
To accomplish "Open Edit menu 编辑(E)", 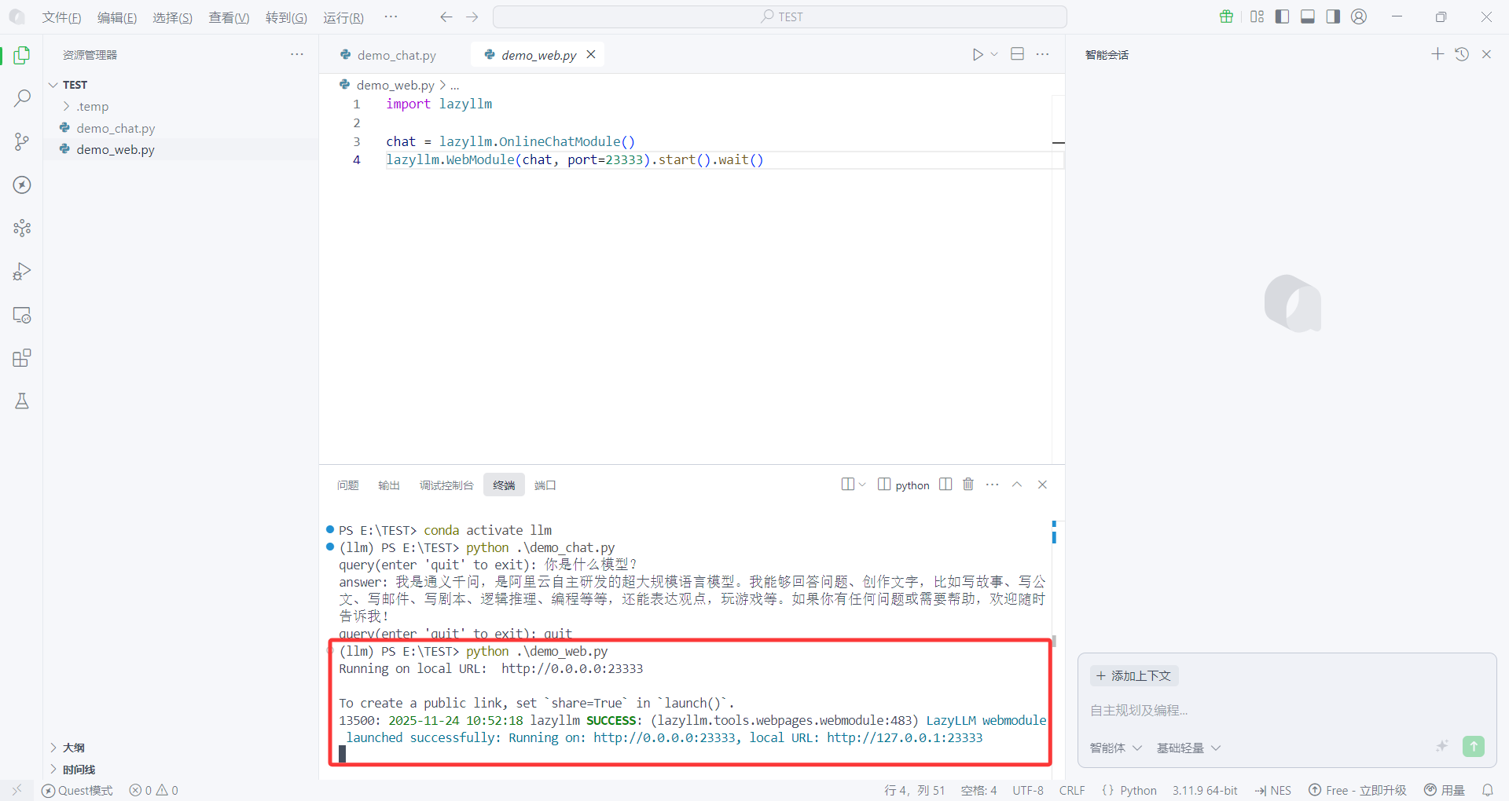I will pyautogui.click(x=117, y=17).
